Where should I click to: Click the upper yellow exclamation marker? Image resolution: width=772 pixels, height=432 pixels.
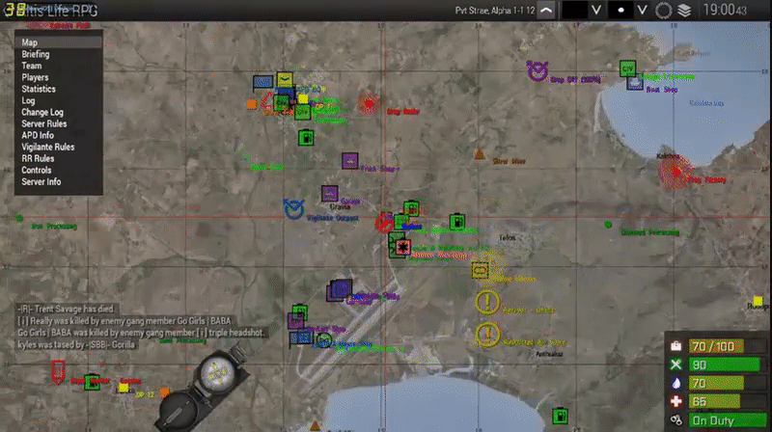tap(487, 302)
